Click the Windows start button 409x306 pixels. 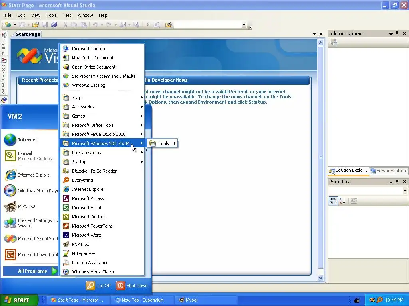point(18,300)
